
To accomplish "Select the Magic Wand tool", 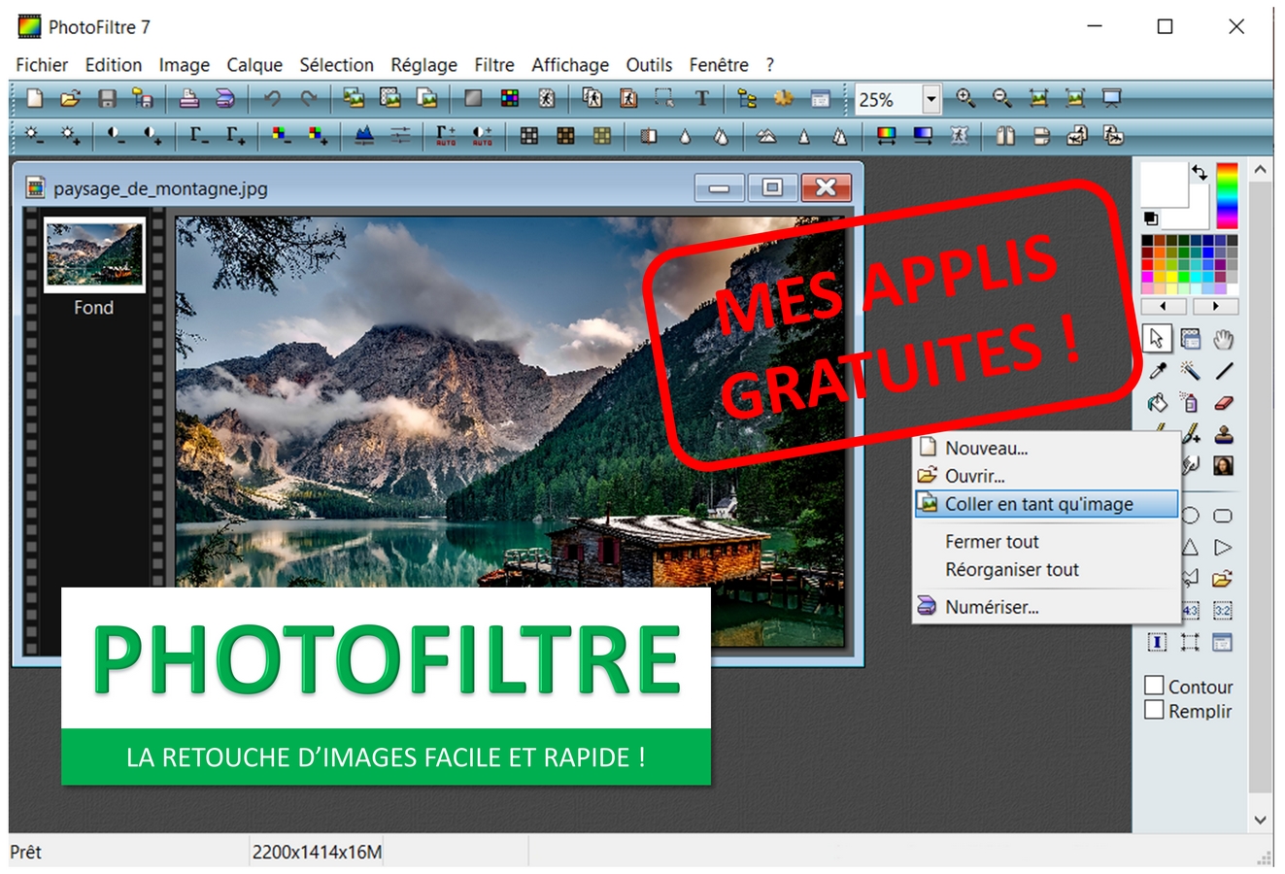I will tap(1190, 371).
